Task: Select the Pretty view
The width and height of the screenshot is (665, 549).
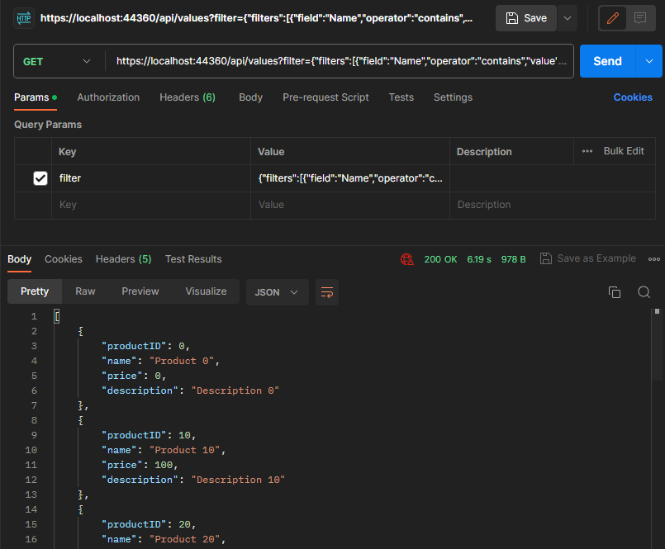Action: [35, 291]
